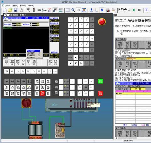151x143 pixels.
Task: Click the right arrow key on the keypad
Action: [81, 63]
